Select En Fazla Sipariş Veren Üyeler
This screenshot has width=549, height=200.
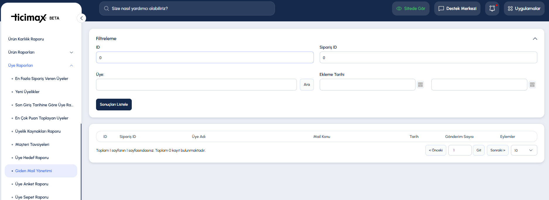point(42,78)
